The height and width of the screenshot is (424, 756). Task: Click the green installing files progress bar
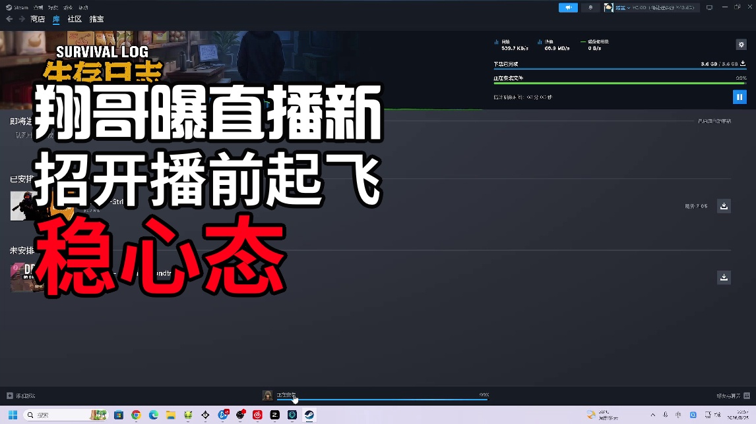(619, 83)
